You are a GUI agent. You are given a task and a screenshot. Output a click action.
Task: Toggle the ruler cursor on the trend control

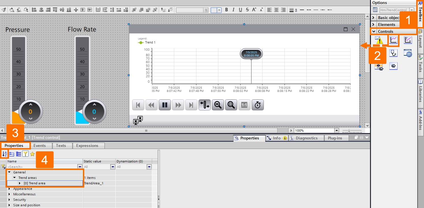pos(204,105)
